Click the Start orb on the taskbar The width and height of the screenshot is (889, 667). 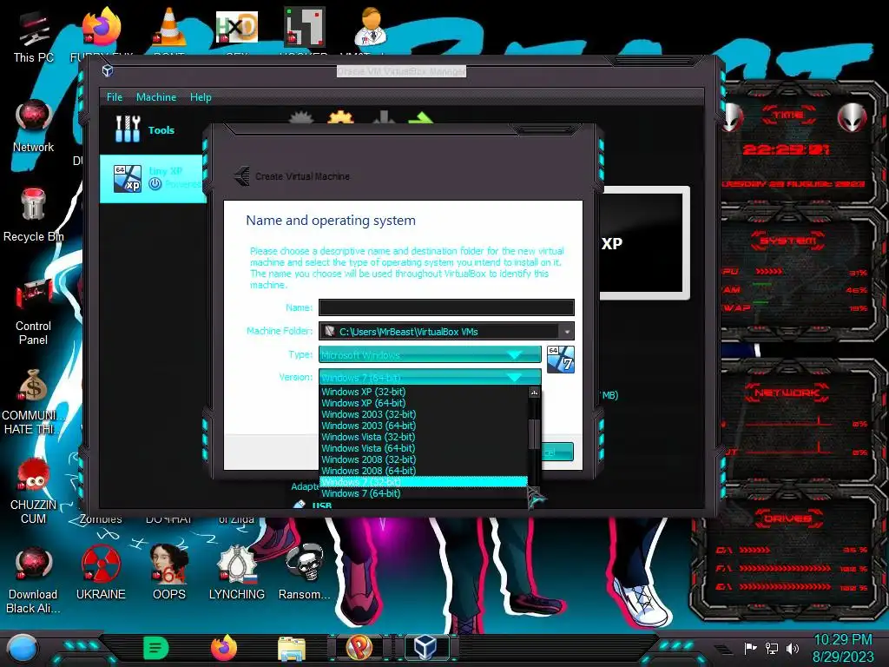coord(22,649)
